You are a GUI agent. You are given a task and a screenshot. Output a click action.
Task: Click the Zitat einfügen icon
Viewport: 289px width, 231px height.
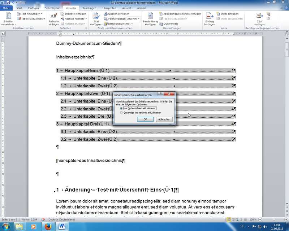point(96,18)
